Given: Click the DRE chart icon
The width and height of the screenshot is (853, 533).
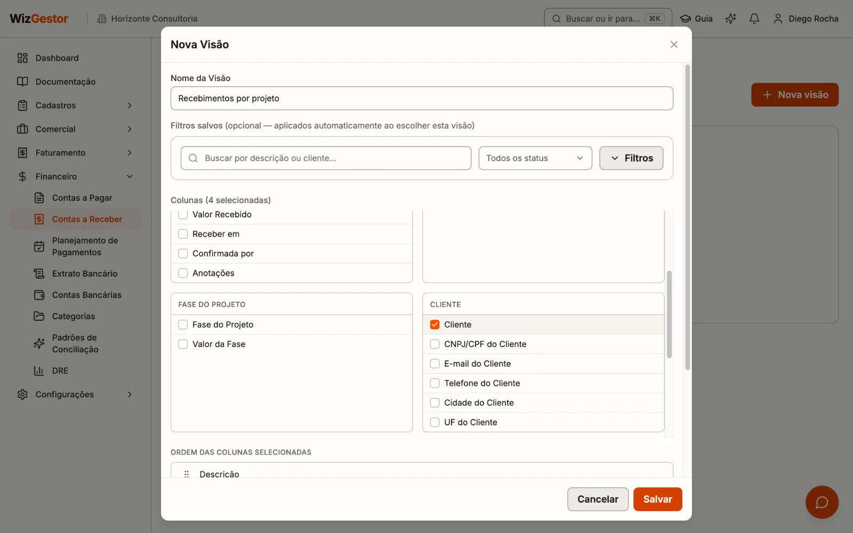Looking at the screenshot, I should 39,370.
